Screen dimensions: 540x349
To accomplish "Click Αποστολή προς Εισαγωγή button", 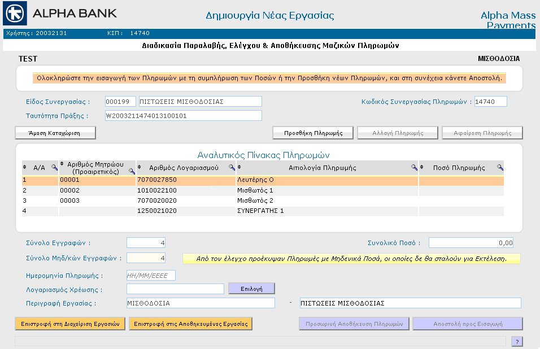I will point(468,324).
